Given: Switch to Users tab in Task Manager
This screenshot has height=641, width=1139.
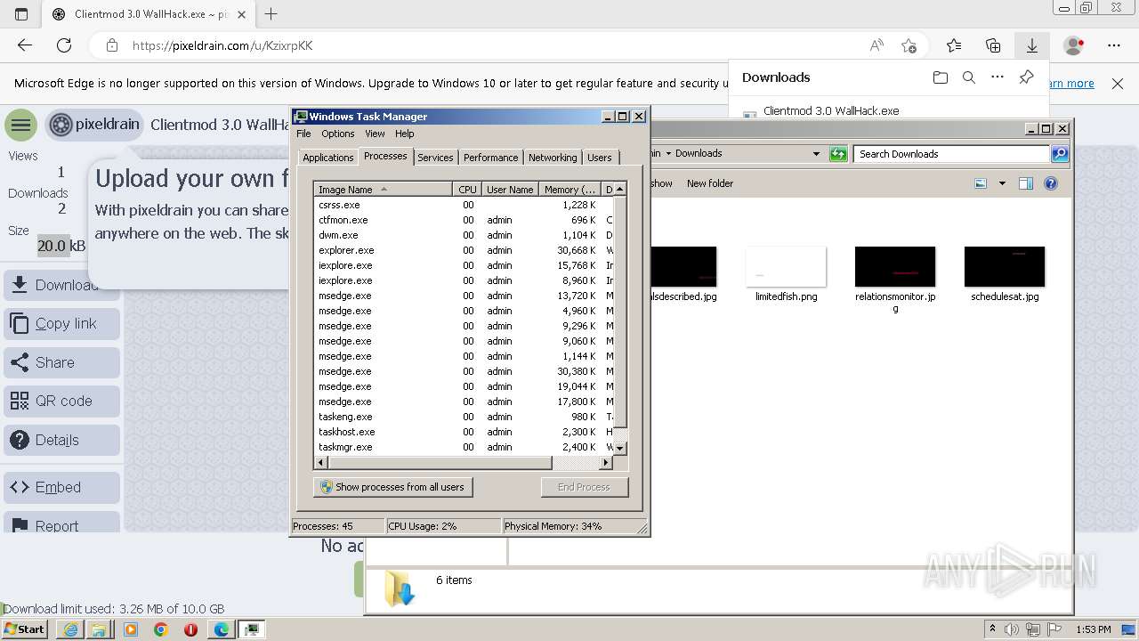Looking at the screenshot, I should (x=599, y=158).
